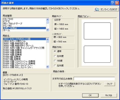This screenshot has height=100, width=120.
Task: Select paper 29531 IDカード作成キット2面
Action: point(24,39)
